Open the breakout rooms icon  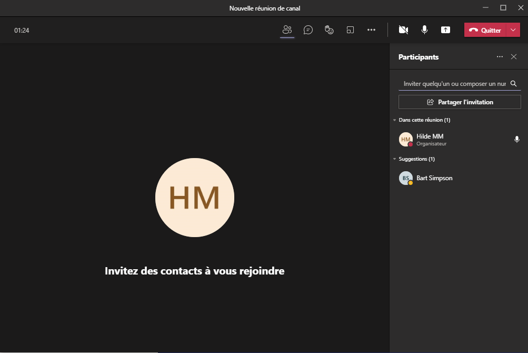coord(350,30)
